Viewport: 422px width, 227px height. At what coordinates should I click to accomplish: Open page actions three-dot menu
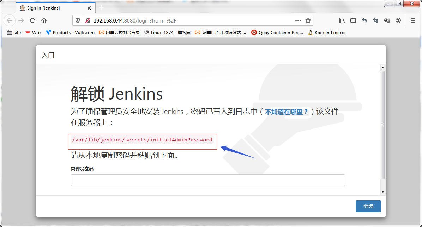coord(298,20)
